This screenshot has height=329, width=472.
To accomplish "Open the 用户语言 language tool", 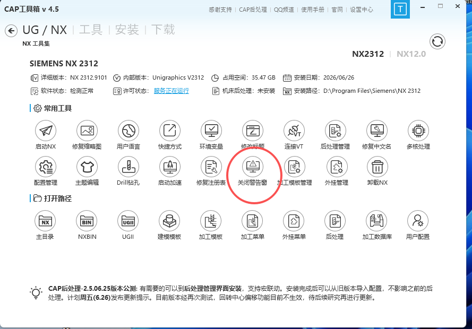I will click(128, 131).
